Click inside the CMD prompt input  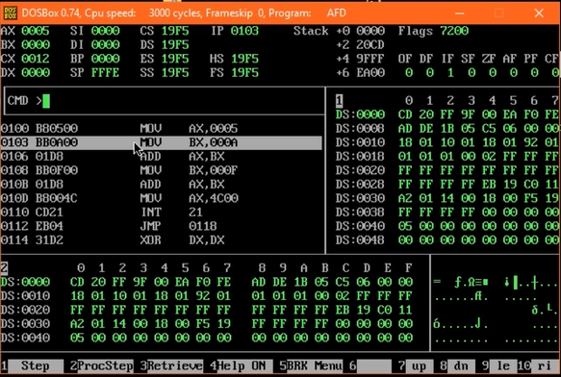pyautogui.click(x=165, y=101)
